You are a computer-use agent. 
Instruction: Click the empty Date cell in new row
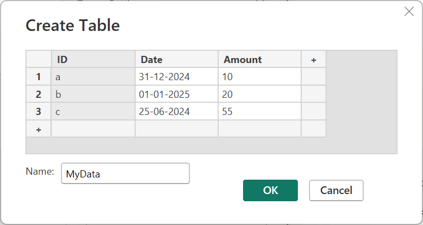click(x=176, y=129)
